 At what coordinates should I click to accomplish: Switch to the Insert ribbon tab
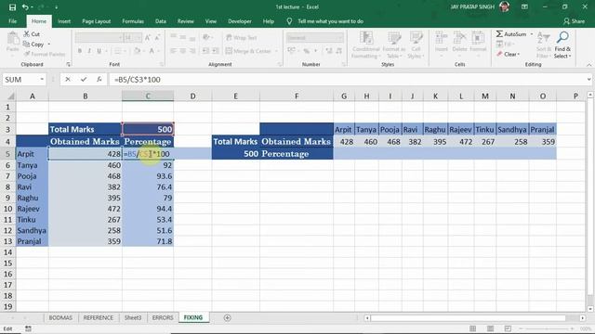(x=64, y=21)
